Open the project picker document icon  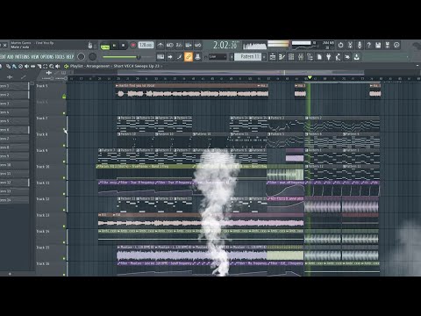coord(319,57)
